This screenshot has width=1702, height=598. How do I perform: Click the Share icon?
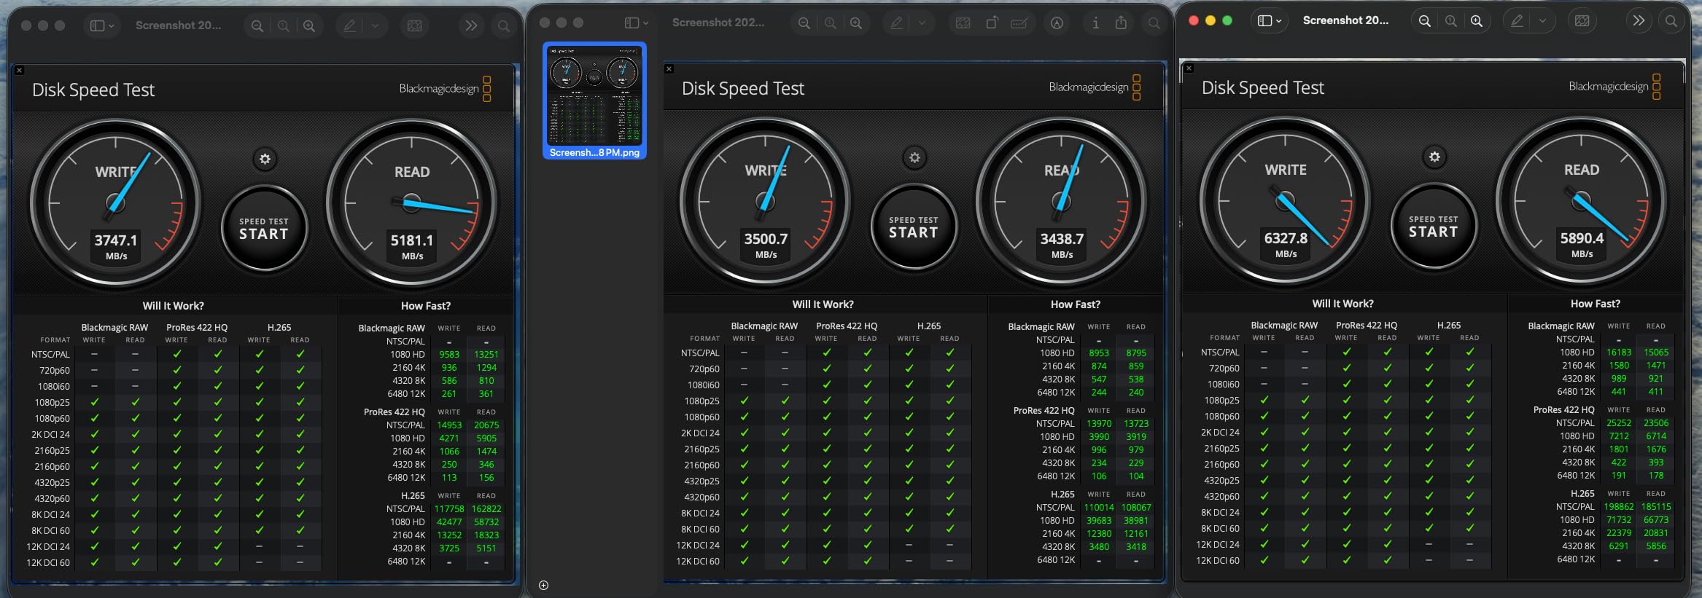(1121, 23)
